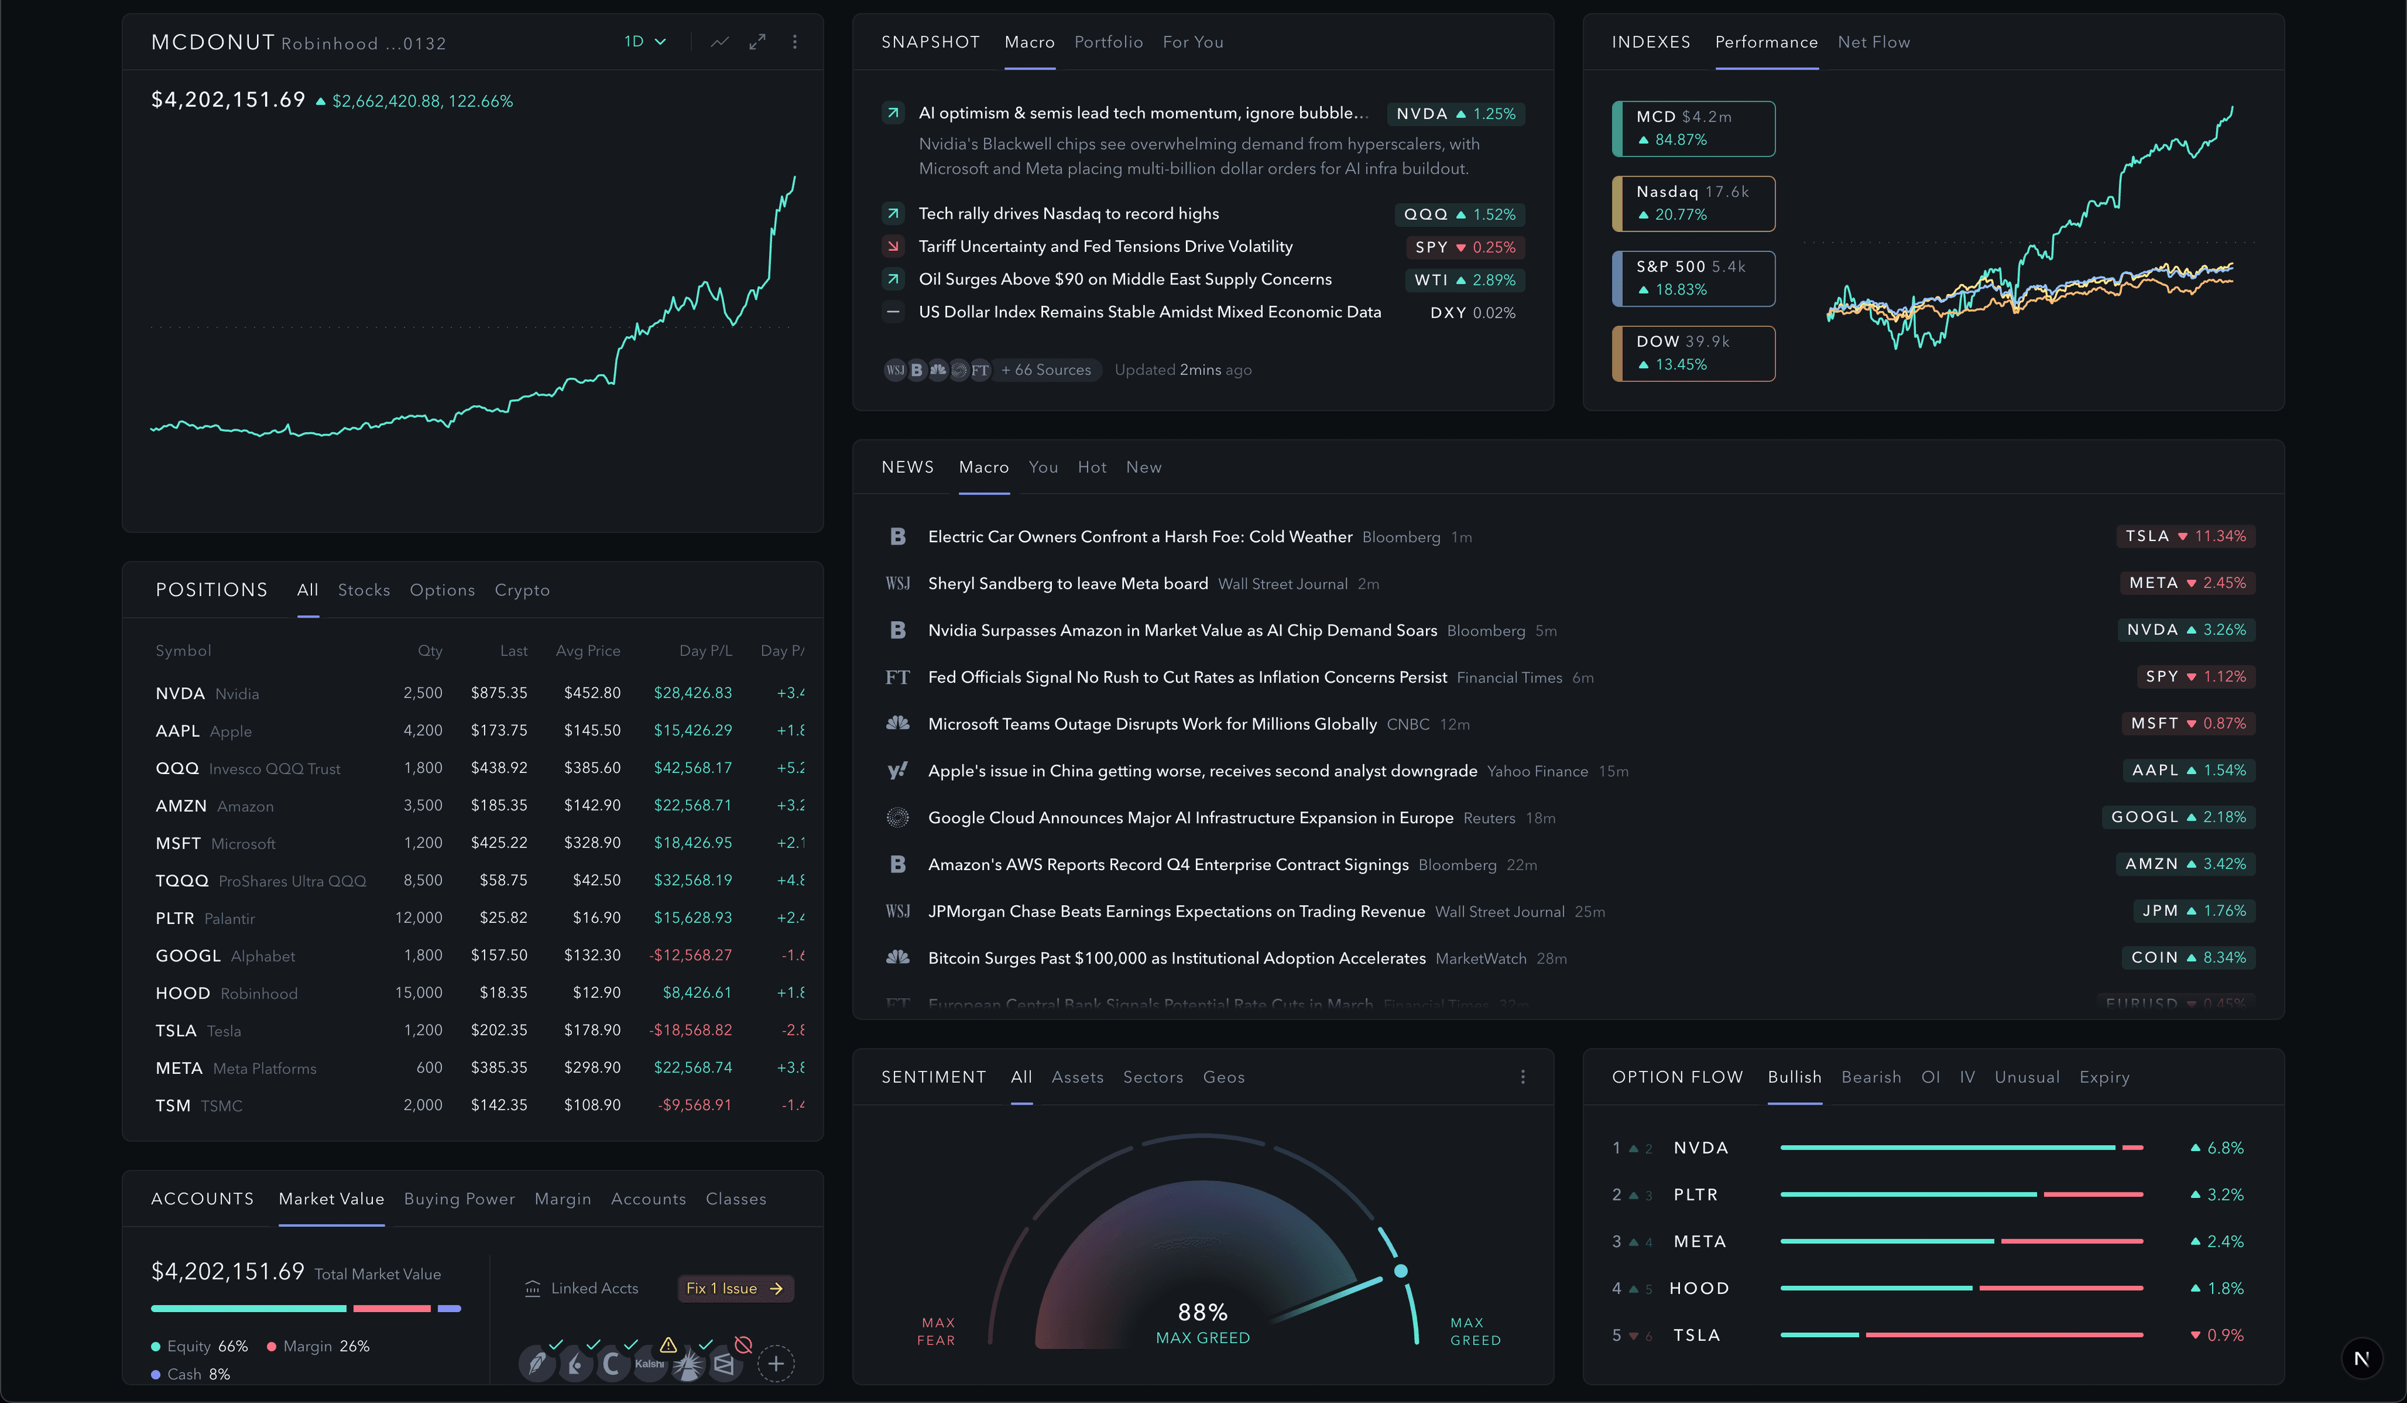Image resolution: width=2407 pixels, height=1403 pixels.
Task: Click Margin 26% legend item
Action: (318, 1347)
